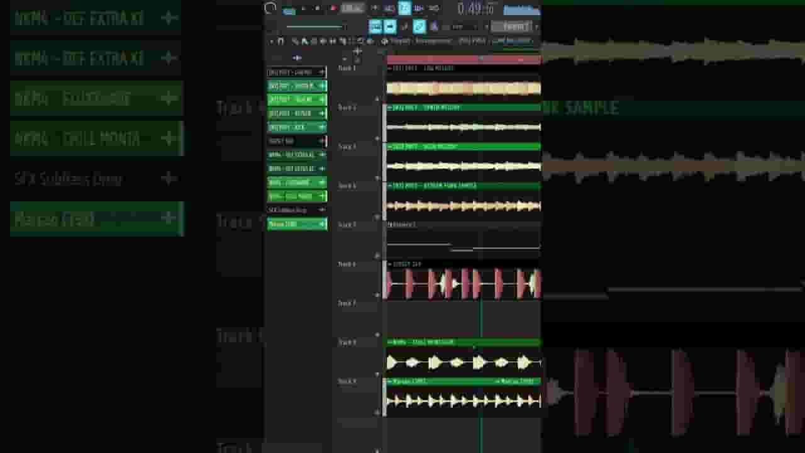Open the second Marsao clip menu on Track 9

(498, 381)
